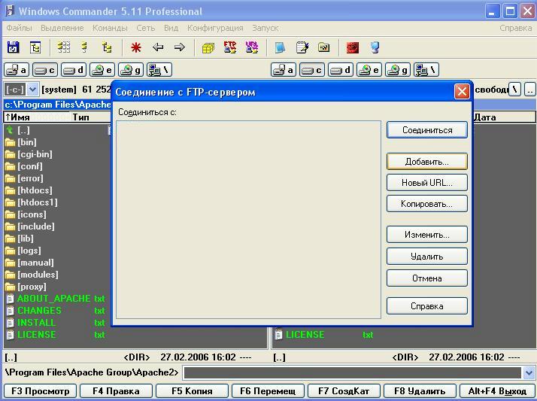Select drive a in left drive bar
Screen dimensions: 537x401
click(17, 70)
